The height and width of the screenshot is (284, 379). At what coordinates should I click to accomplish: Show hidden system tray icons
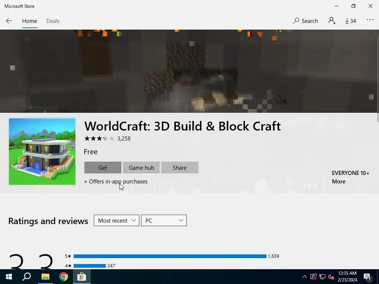(305, 277)
